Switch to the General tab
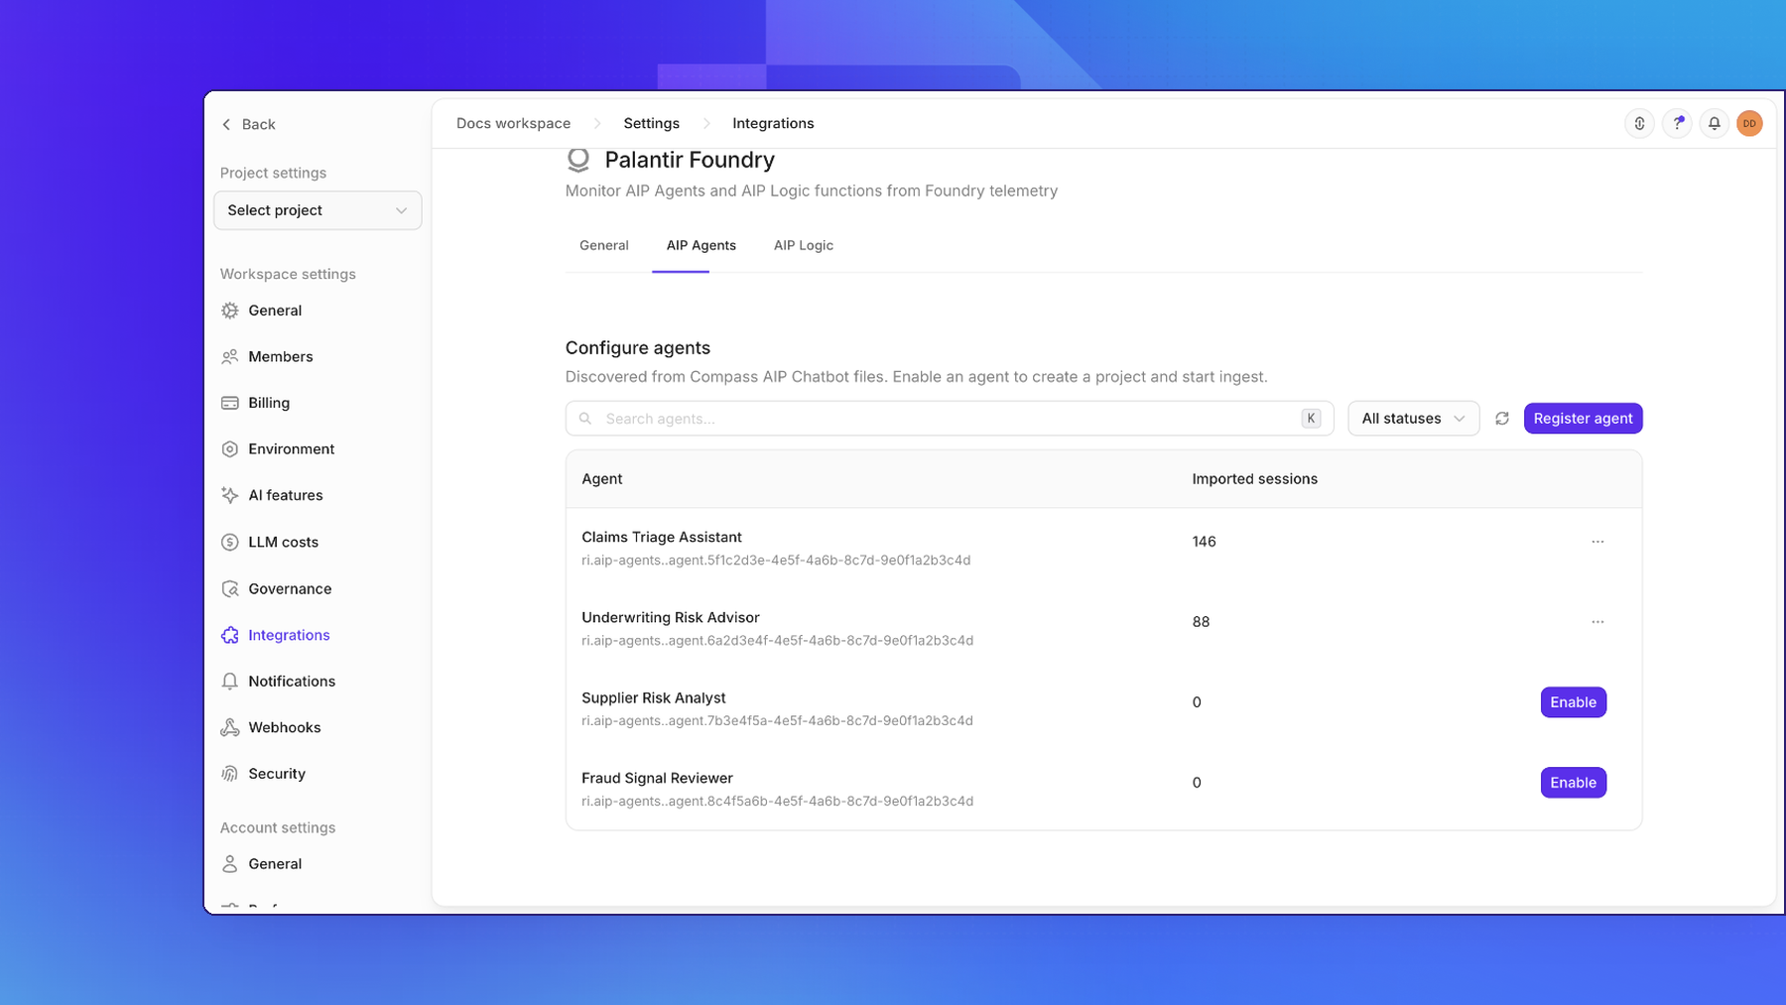 tap(604, 245)
